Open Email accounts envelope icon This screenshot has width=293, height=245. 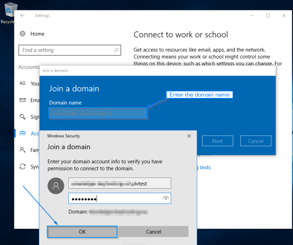tap(22, 100)
